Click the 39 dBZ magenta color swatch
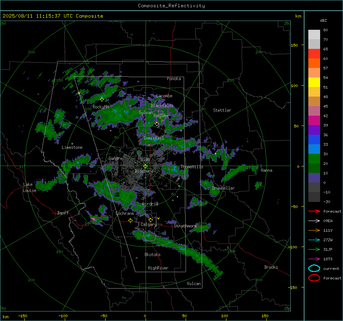Image resolution: width=343 pixels, height=321 pixels. (x=314, y=121)
